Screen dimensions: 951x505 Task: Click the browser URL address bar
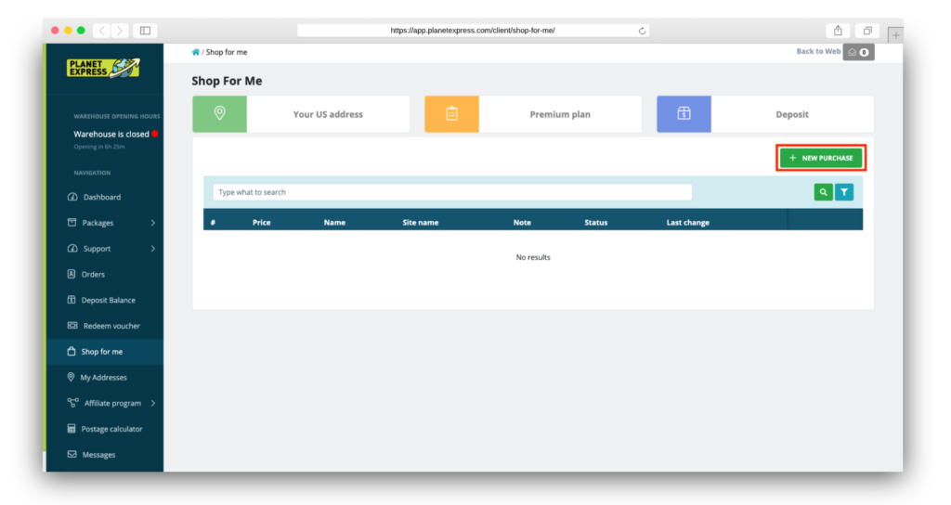pos(473,31)
